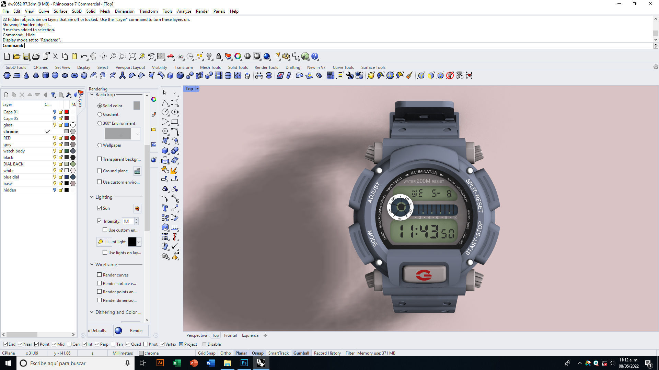Switch to the Mesh Tools toolbar tab
This screenshot has height=370, width=659.
coord(210,67)
